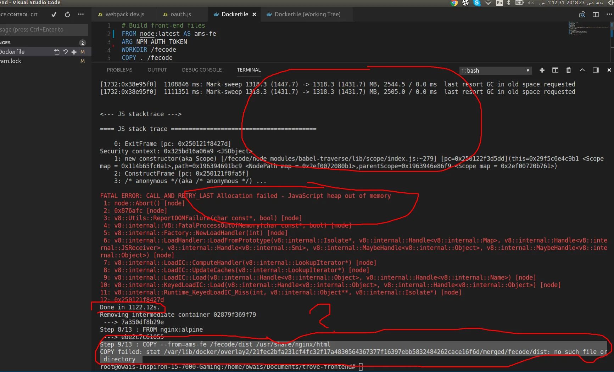This screenshot has height=372, width=614.
Task: Open the Bluetooth indicator menu
Action: [x=509, y=3]
